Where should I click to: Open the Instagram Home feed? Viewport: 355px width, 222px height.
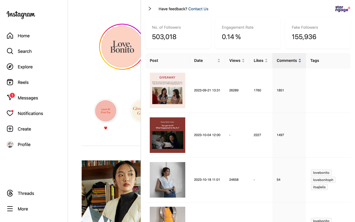pos(24,36)
